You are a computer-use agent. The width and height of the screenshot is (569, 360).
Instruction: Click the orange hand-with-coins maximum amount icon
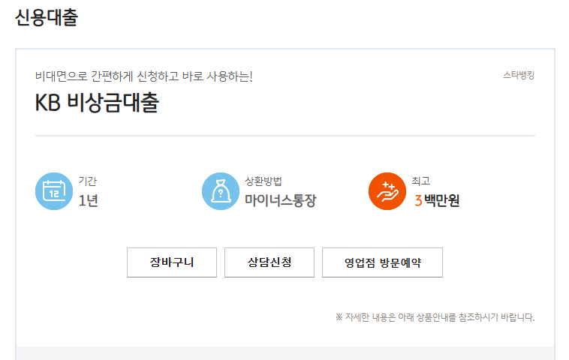tap(387, 191)
